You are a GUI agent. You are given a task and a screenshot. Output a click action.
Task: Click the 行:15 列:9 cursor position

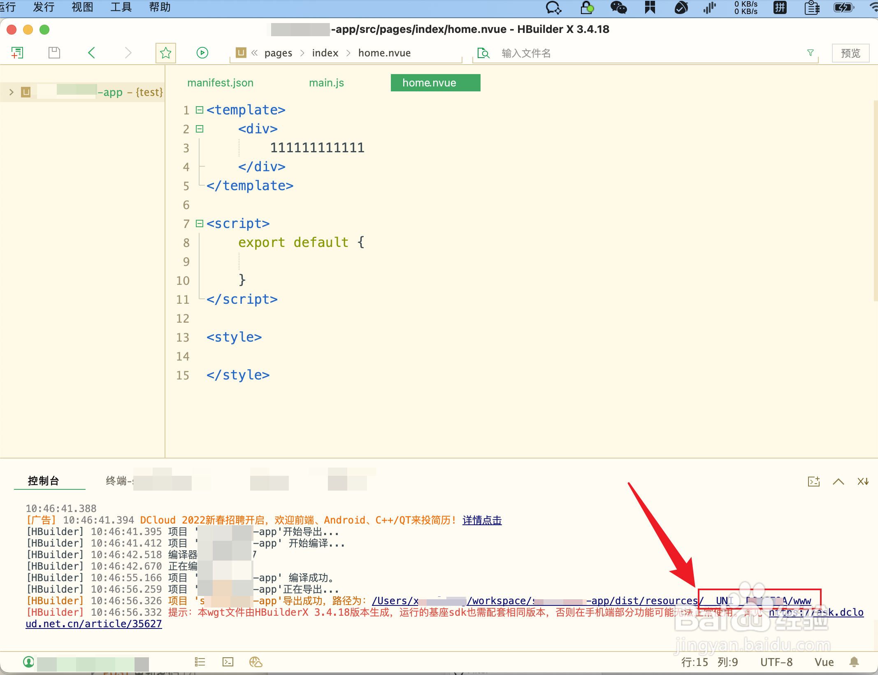709,662
